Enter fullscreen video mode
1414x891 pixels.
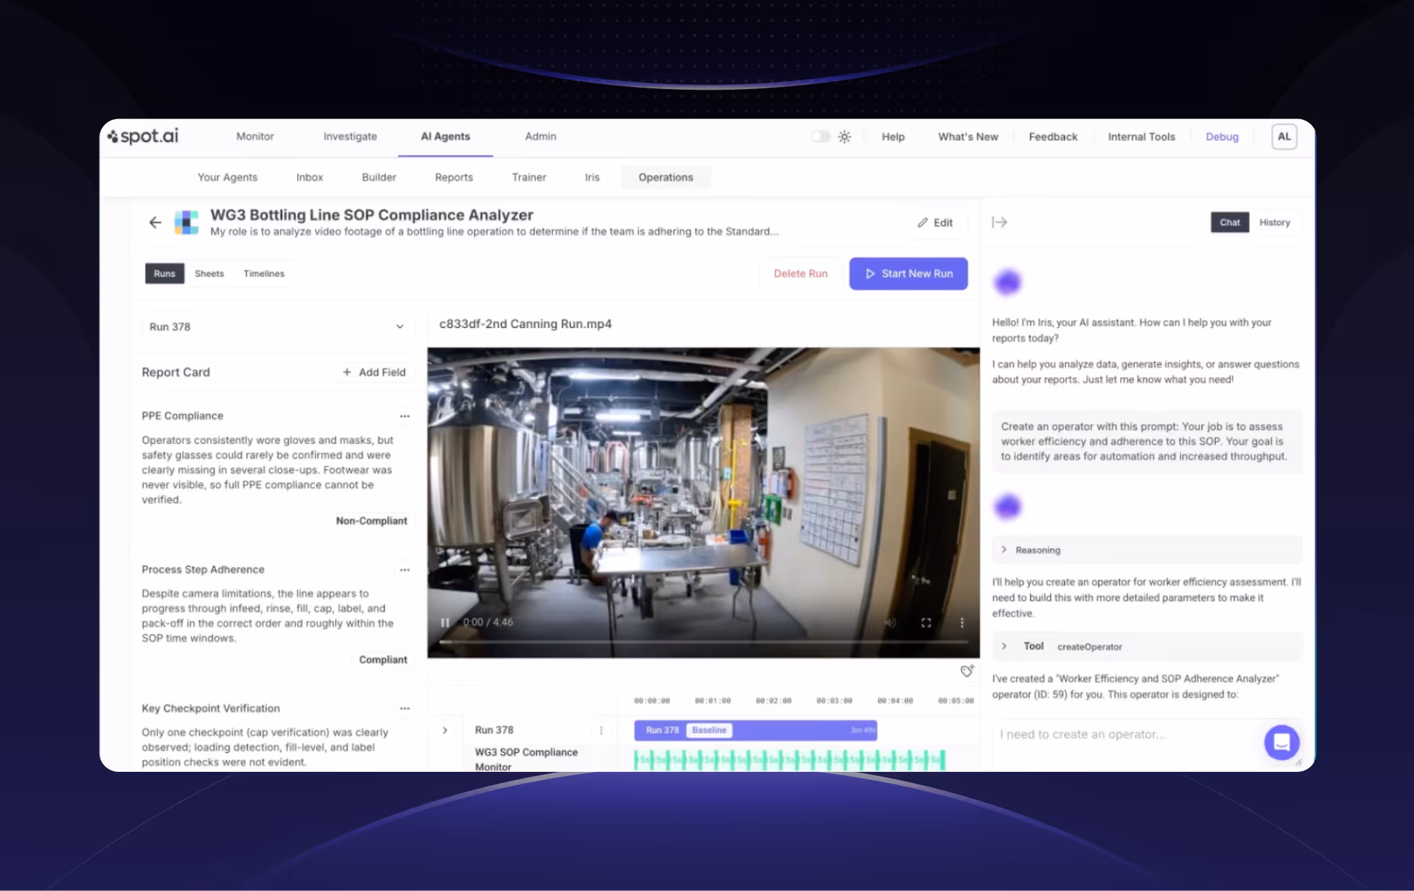click(926, 623)
